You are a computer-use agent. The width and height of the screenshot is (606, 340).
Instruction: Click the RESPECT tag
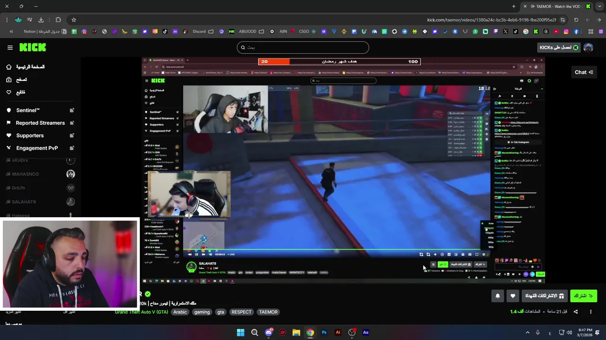241,312
